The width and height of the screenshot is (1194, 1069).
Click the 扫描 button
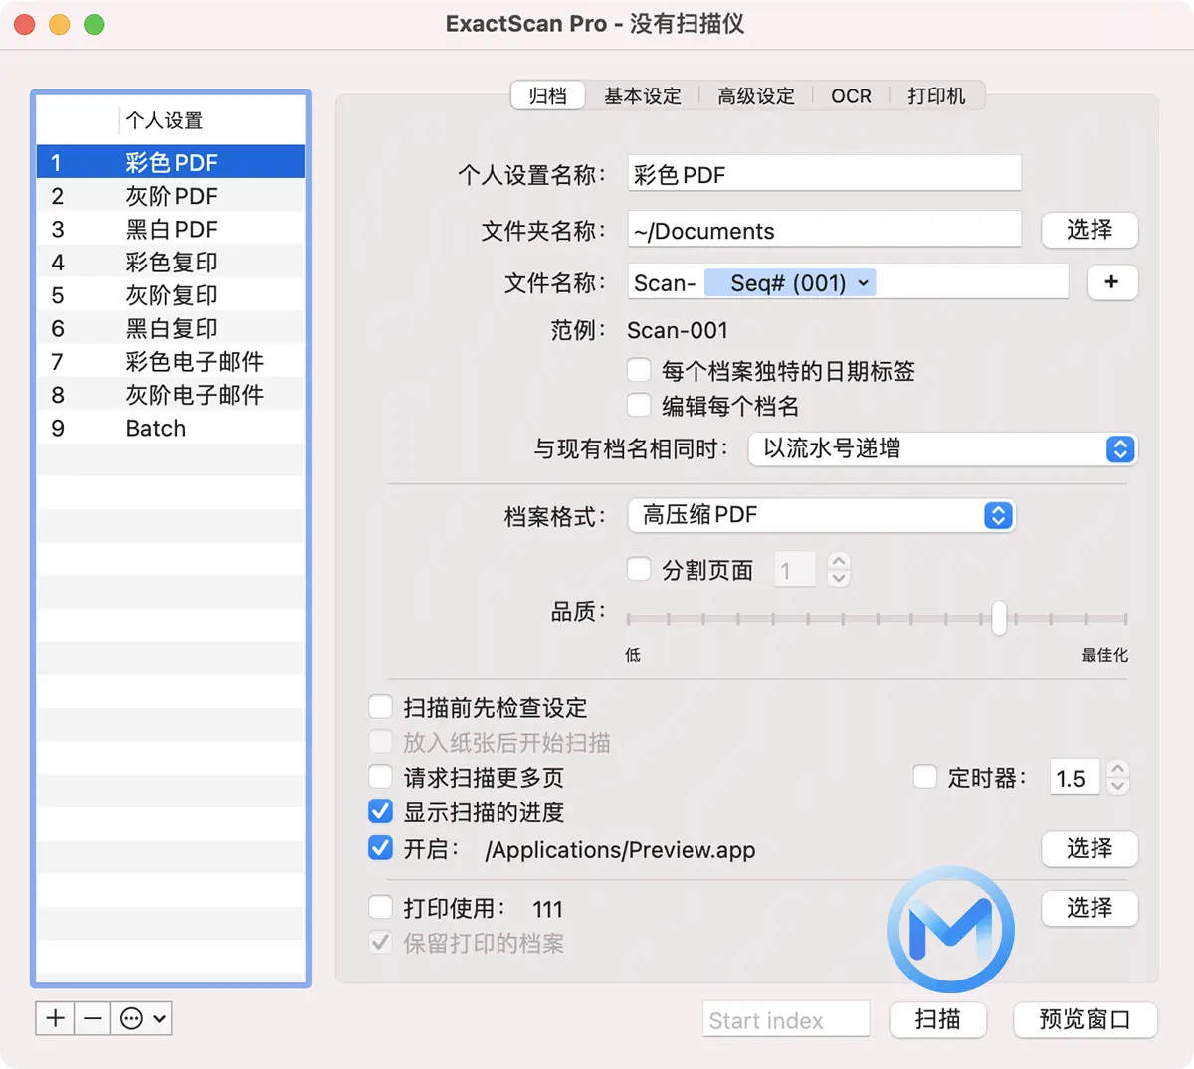tap(937, 1019)
